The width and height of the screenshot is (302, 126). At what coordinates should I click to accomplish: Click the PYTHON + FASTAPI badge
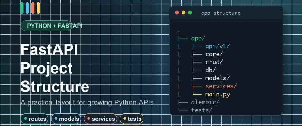tap(46, 26)
